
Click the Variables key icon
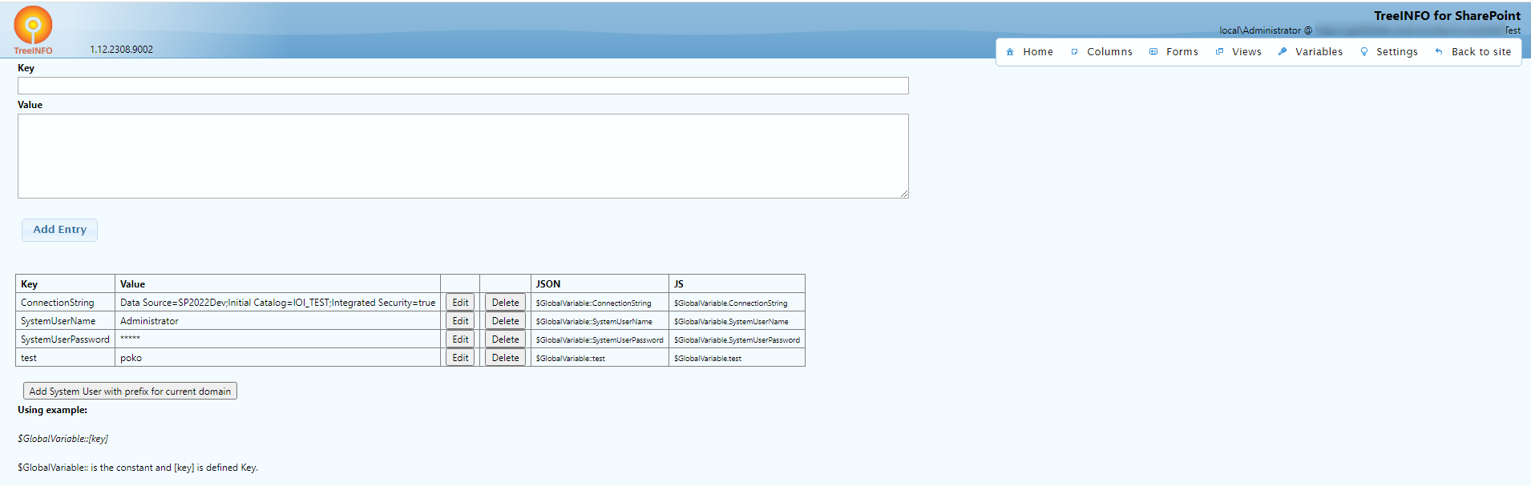[x=1283, y=52]
